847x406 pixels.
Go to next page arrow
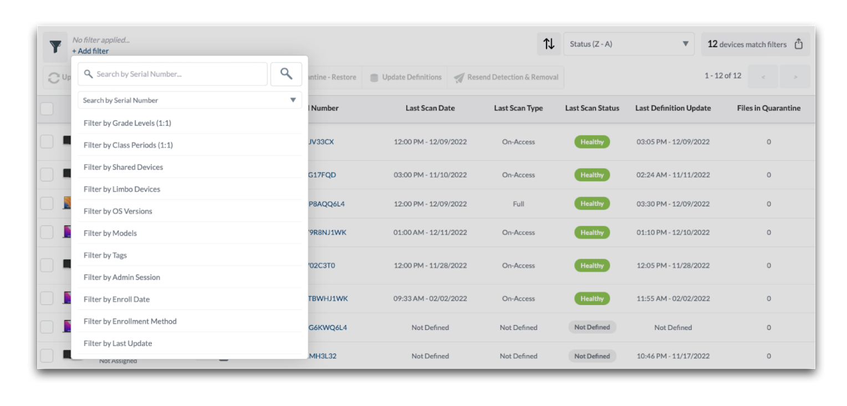[795, 77]
